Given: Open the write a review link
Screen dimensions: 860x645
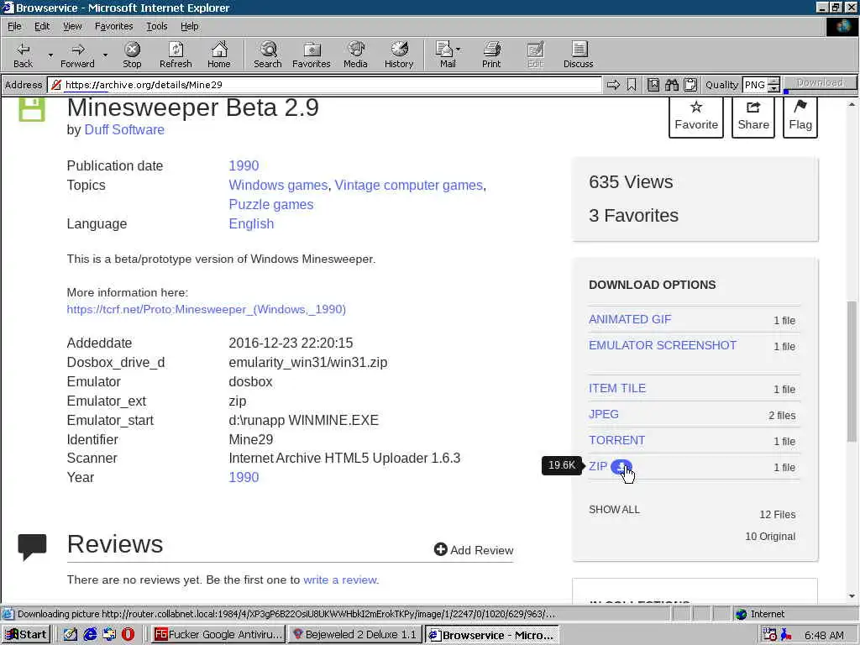Looking at the screenshot, I should (340, 579).
